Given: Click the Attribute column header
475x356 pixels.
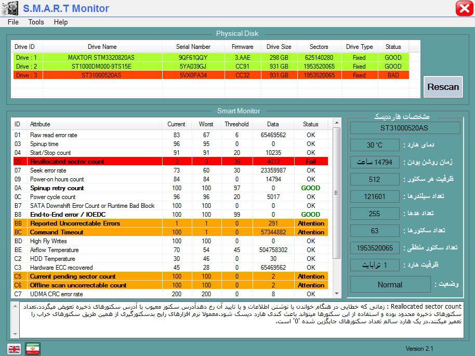Looking at the screenshot, I should point(94,124).
